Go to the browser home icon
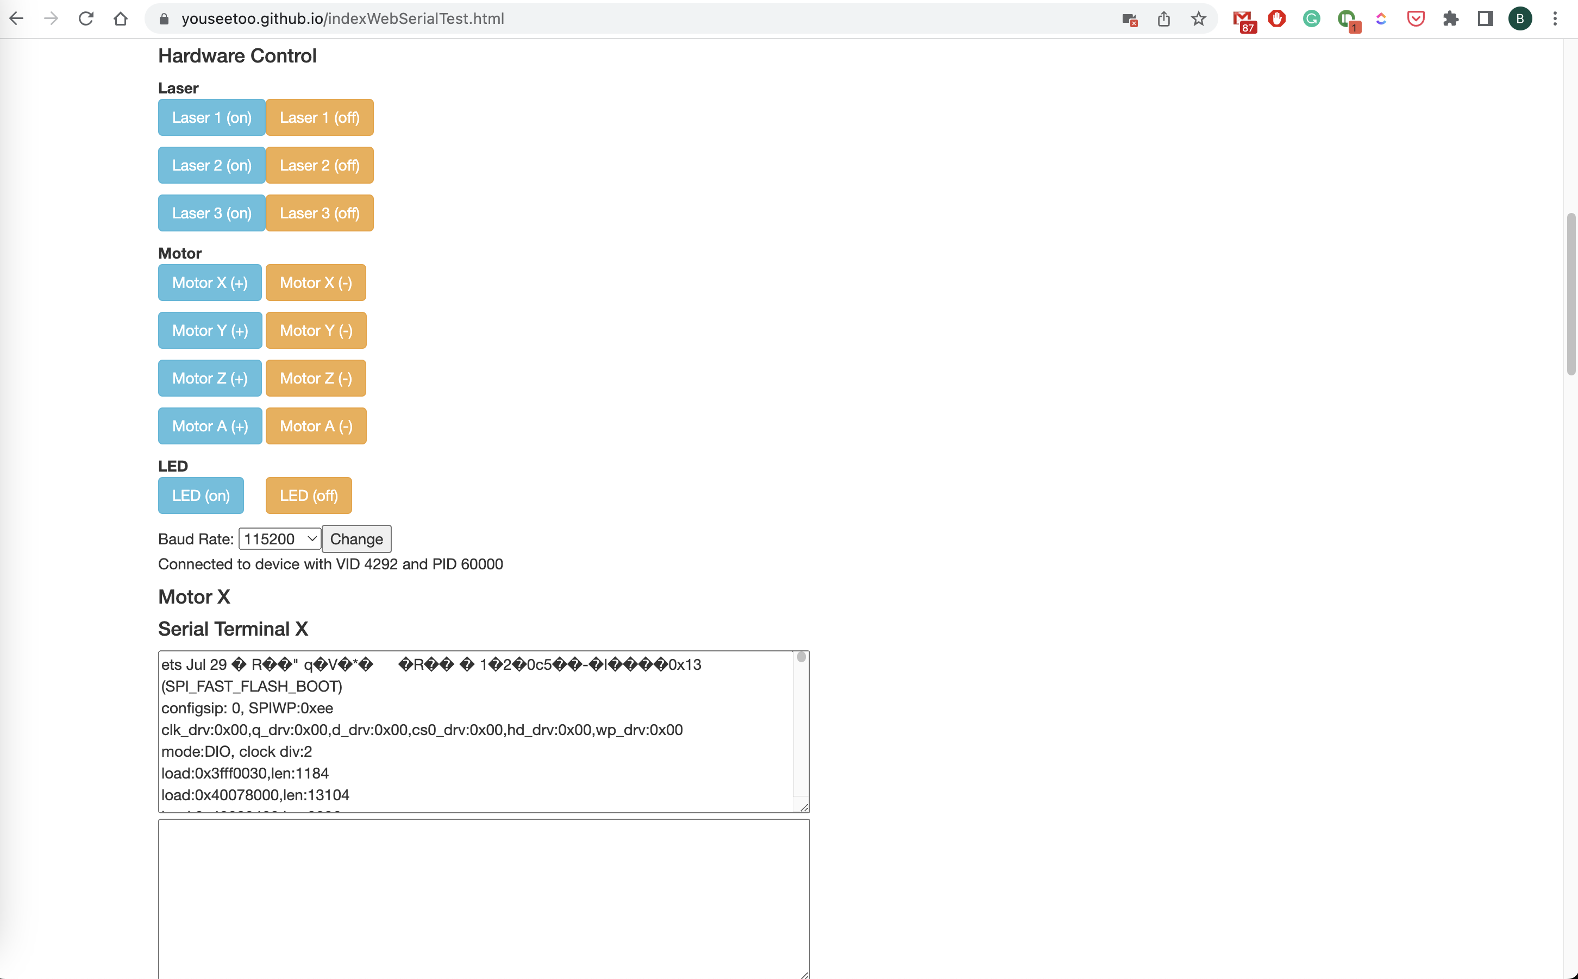The image size is (1578, 979). (121, 19)
